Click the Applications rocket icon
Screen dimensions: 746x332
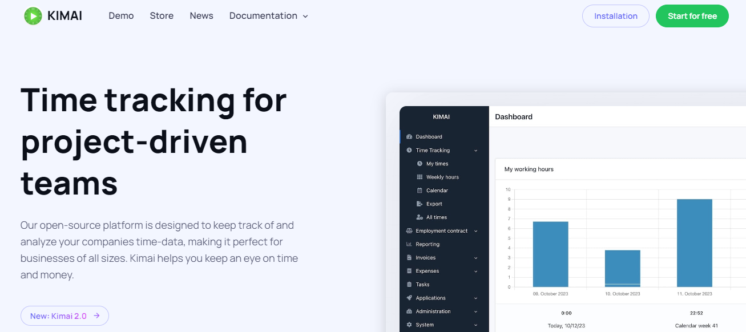point(409,298)
